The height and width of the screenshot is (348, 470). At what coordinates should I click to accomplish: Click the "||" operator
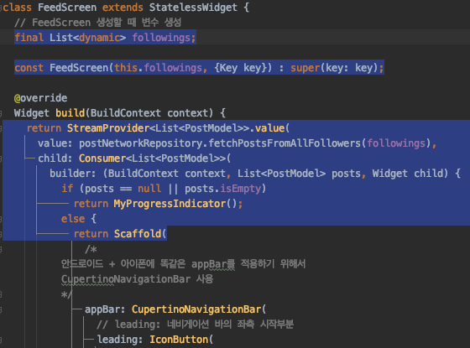pyautogui.click(x=173, y=189)
